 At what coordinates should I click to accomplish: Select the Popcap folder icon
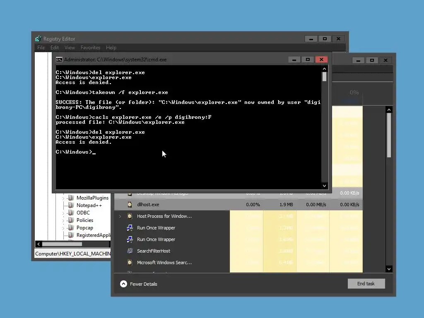point(71,228)
